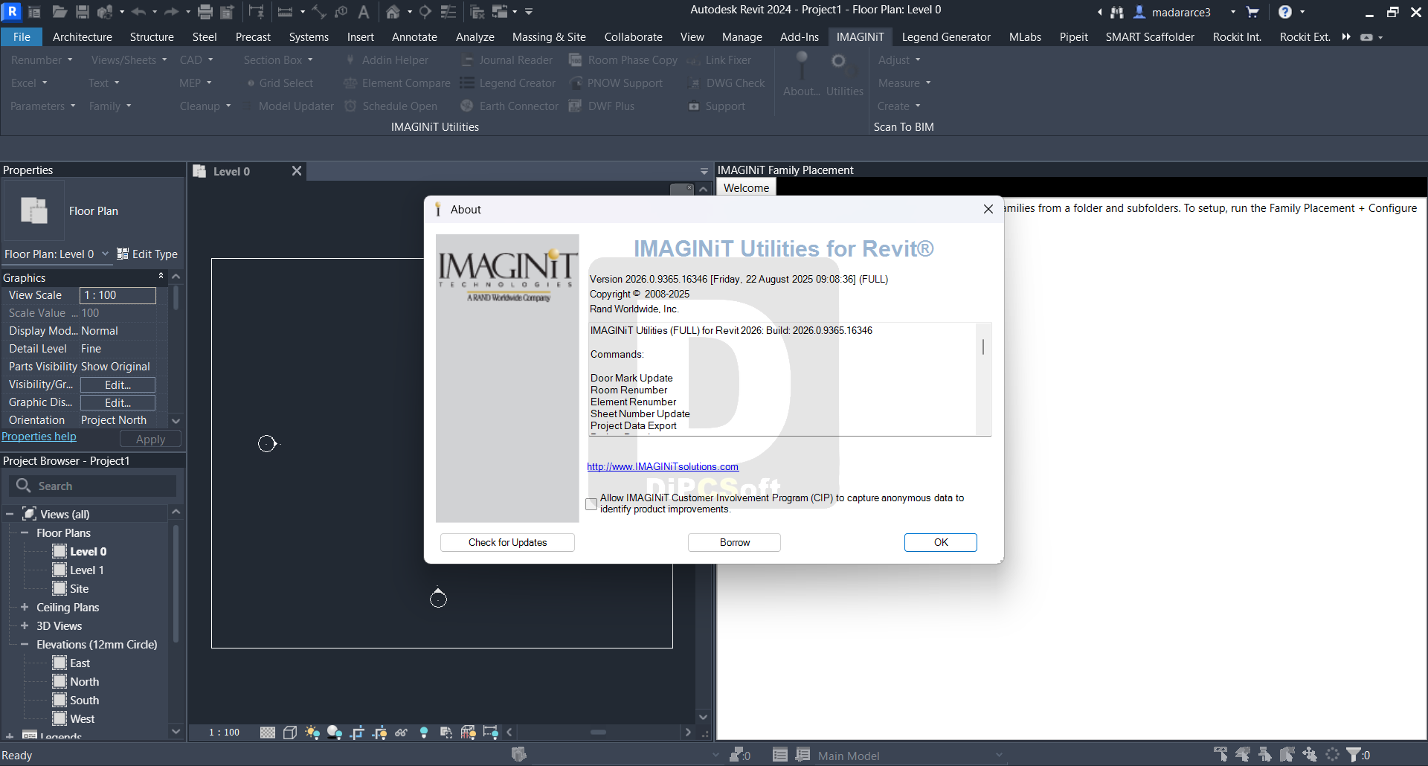
Task: Click the Print icon in the top toolbar
Action: click(205, 12)
